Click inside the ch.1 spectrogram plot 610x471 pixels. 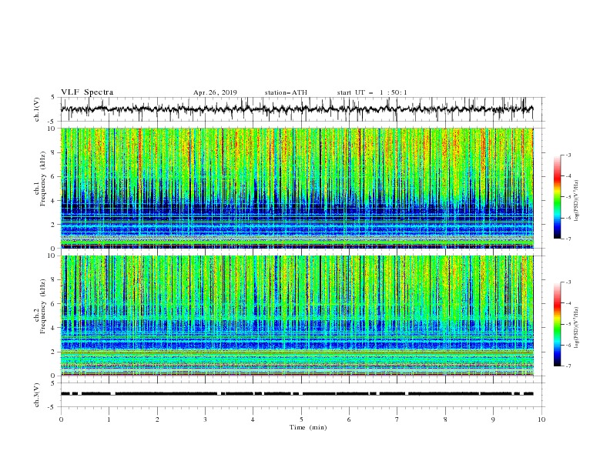tap(297, 188)
